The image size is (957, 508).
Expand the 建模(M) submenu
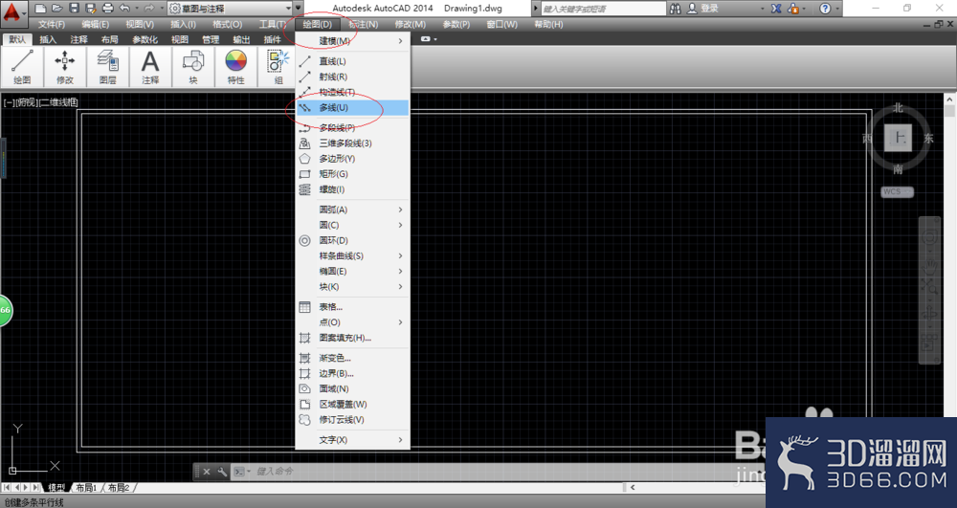353,41
